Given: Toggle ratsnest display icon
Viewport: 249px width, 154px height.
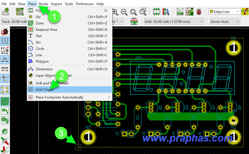Looking at the screenshot, I should point(5,90).
